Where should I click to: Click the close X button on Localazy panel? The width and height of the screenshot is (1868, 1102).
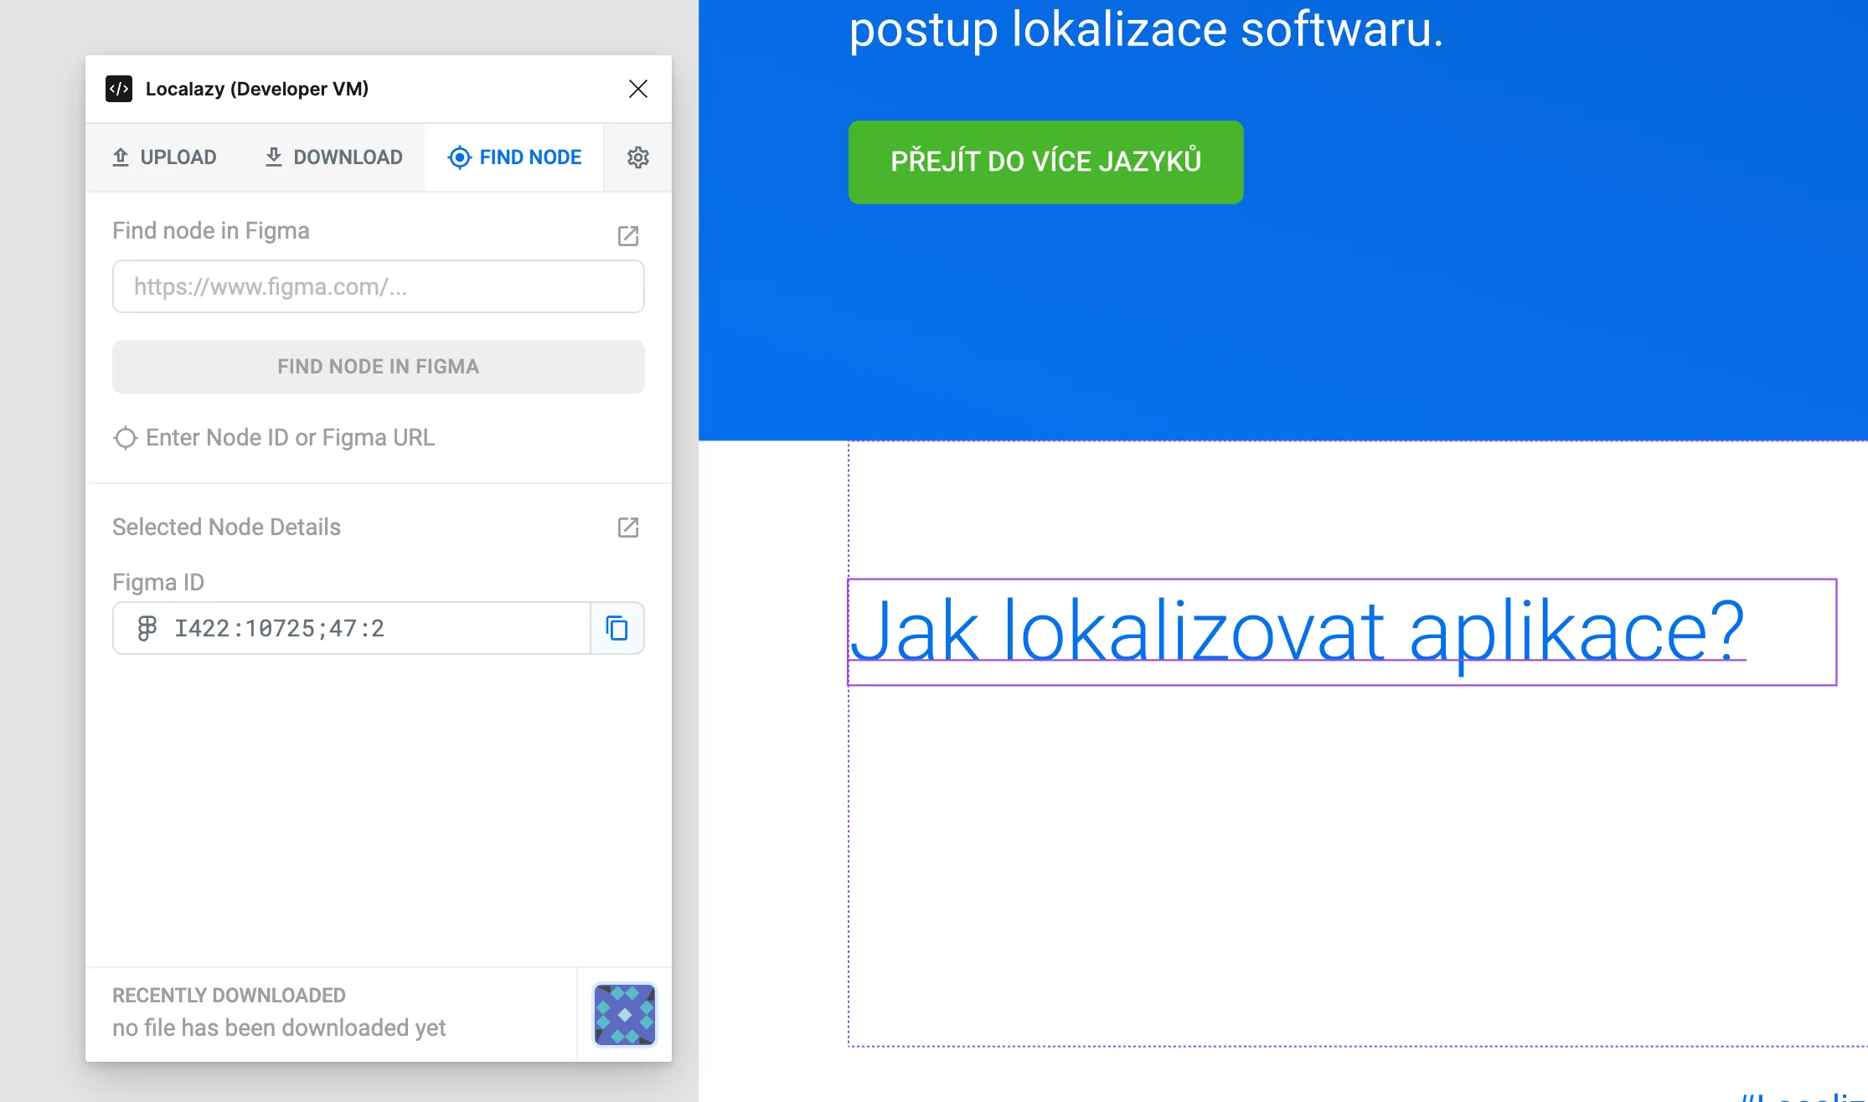pos(637,90)
